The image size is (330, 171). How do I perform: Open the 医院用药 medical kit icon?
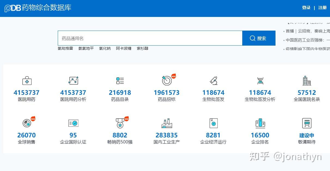tap(27, 81)
